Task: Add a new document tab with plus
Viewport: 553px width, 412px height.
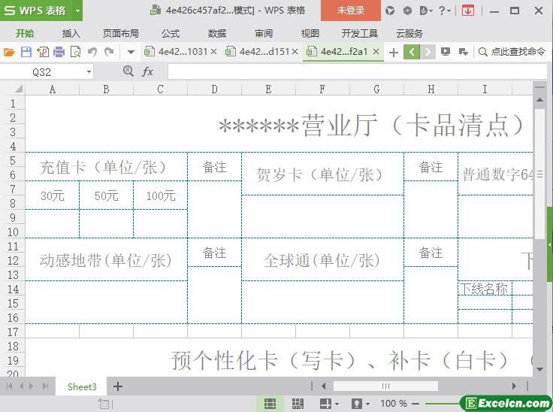Action: click(x=393, y=52)
